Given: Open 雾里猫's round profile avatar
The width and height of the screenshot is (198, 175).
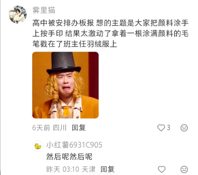Looking at the screenshot, I should [18, 14].
